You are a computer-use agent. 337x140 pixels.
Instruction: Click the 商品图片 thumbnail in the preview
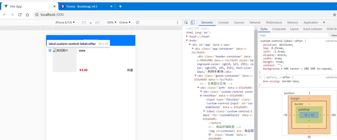coord(65,60)
